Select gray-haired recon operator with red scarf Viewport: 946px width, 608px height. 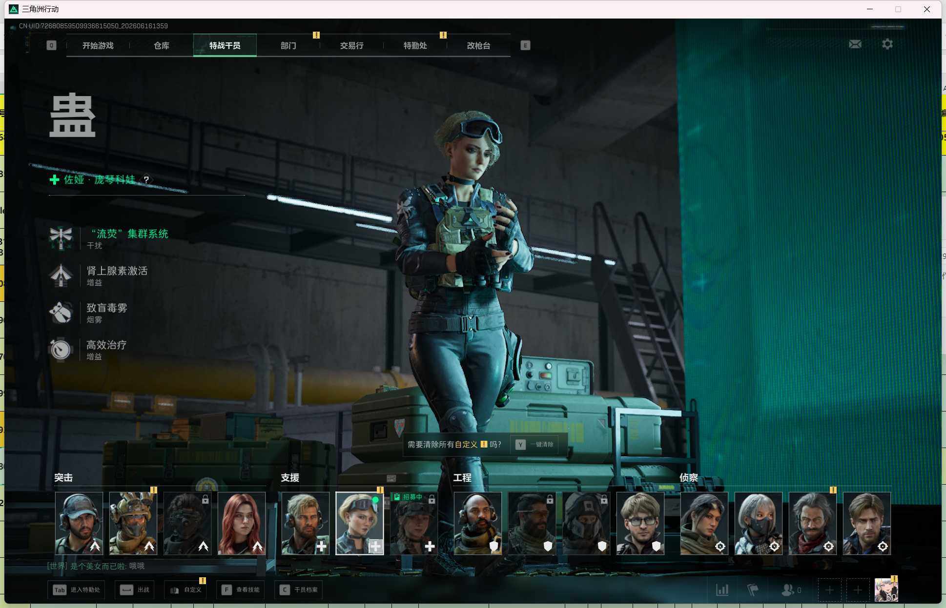tap(813, 523)
